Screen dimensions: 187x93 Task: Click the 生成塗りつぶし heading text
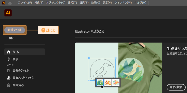177,49
